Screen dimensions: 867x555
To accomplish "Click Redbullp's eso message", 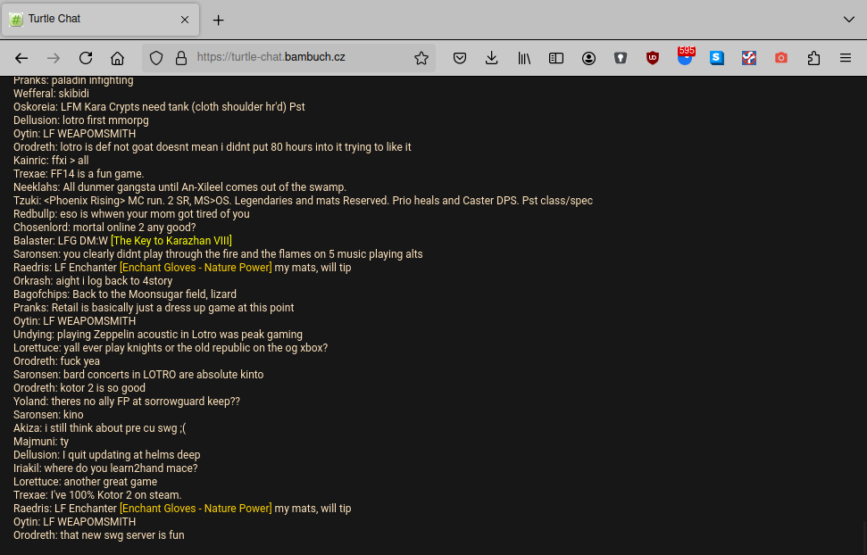I will coord(131,214).
